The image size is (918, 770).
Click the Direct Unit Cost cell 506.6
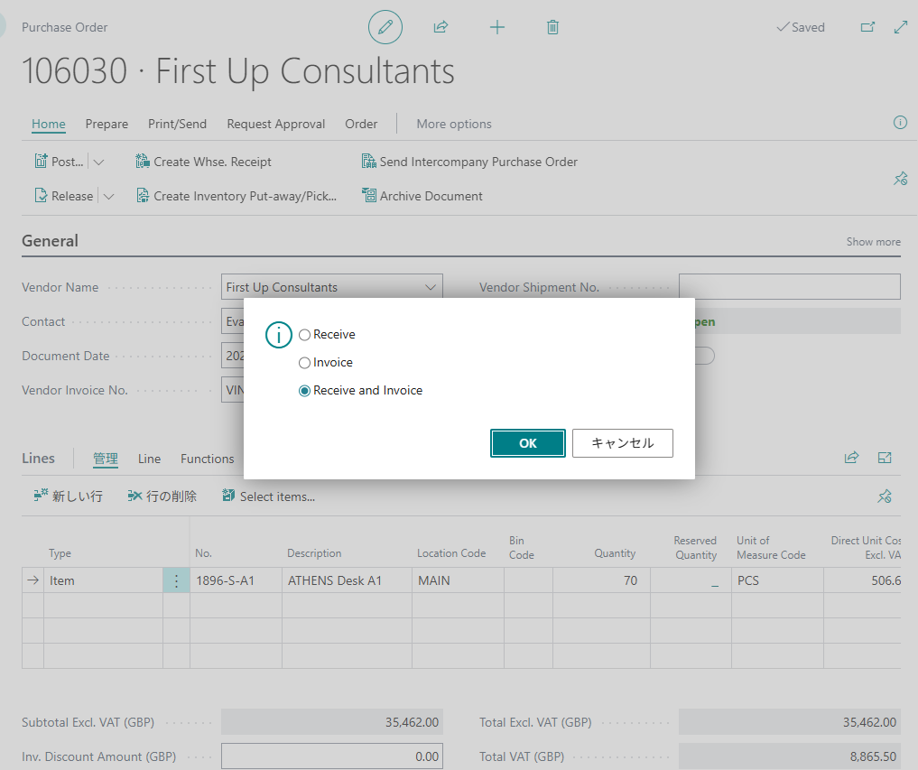862,580
